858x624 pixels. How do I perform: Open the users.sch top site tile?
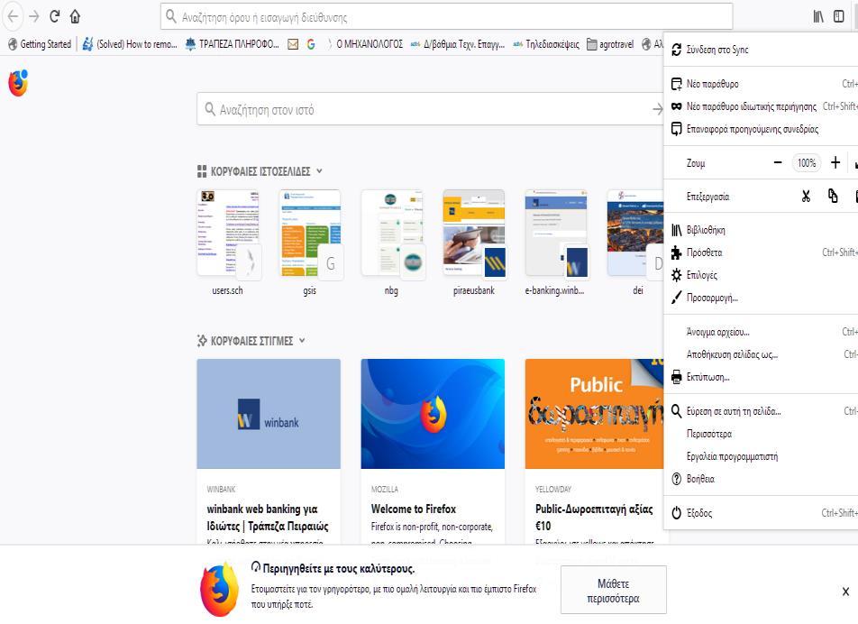pyautogui.click(x=228, y=243)
